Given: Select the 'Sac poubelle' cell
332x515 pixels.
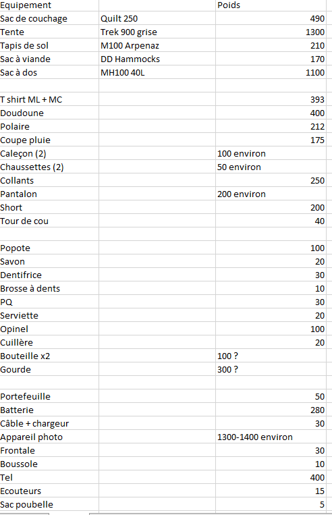Looking at the screenshot, I should pos(49,504).
